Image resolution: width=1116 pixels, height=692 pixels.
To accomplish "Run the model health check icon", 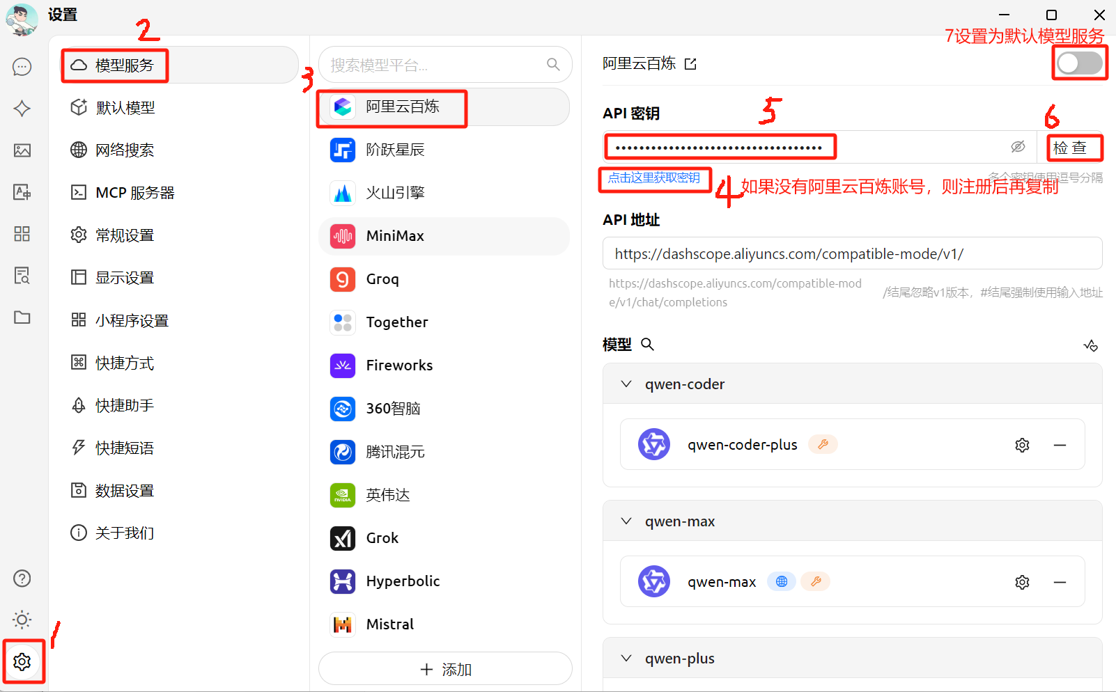I will pos(1091,345).
